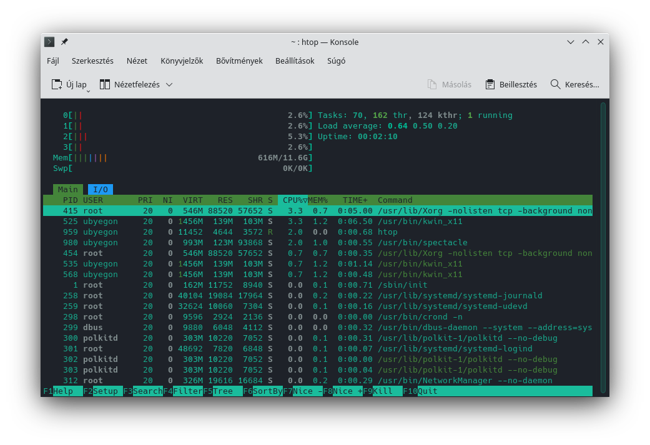Click the Keresés magnifier icon

tap(555, 84)
